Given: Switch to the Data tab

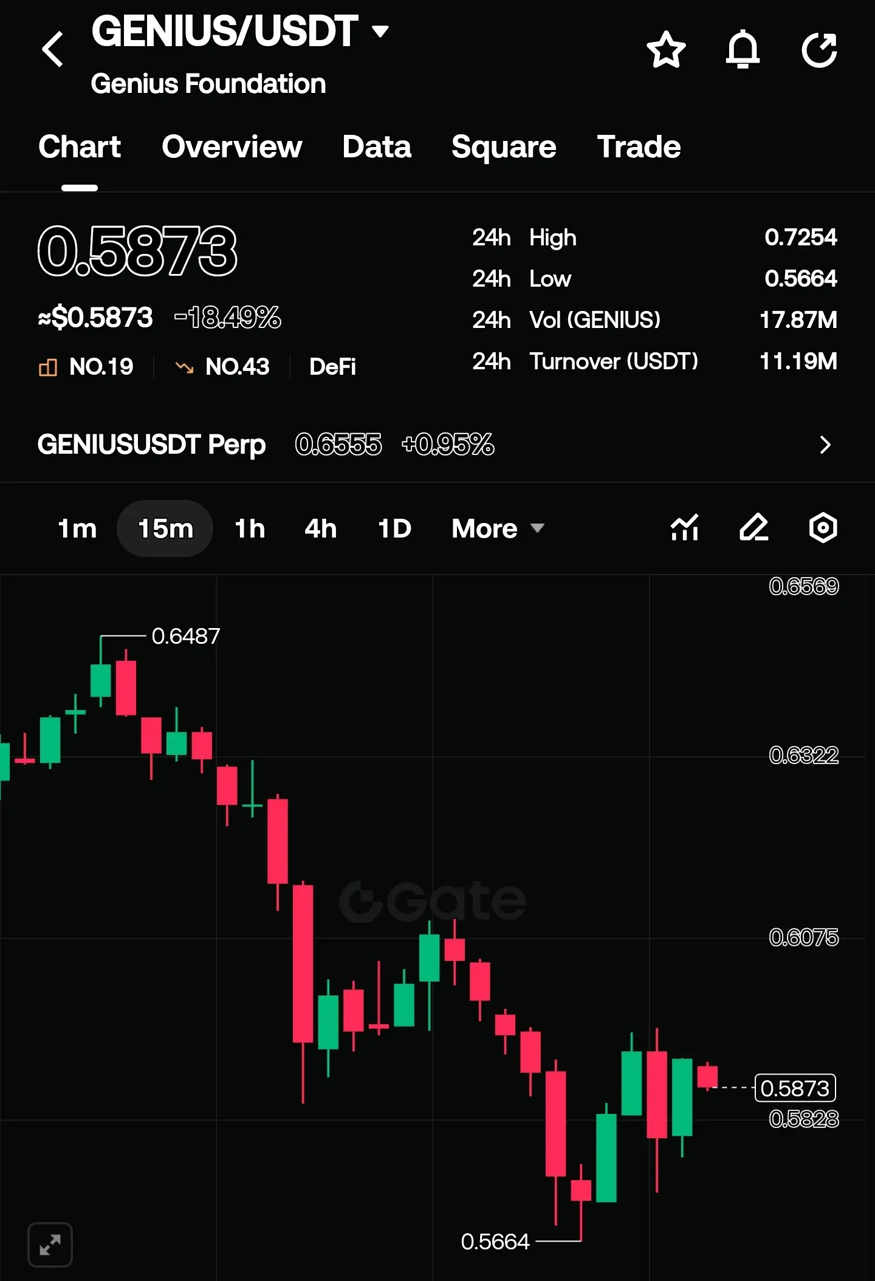Looking at the screenshot, I should tap(377, 147).
